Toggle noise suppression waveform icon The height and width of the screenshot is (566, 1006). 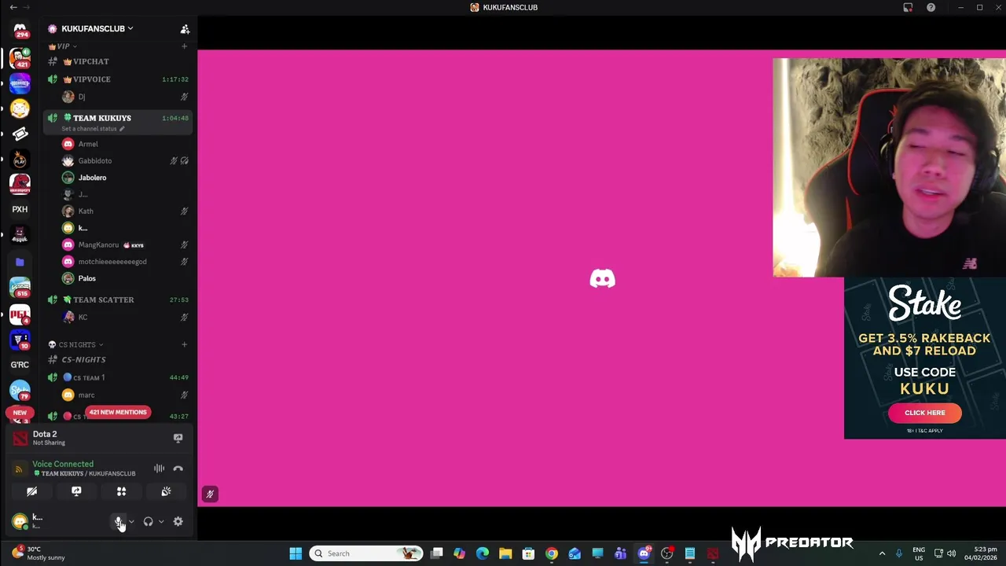(x=159, y=469)
